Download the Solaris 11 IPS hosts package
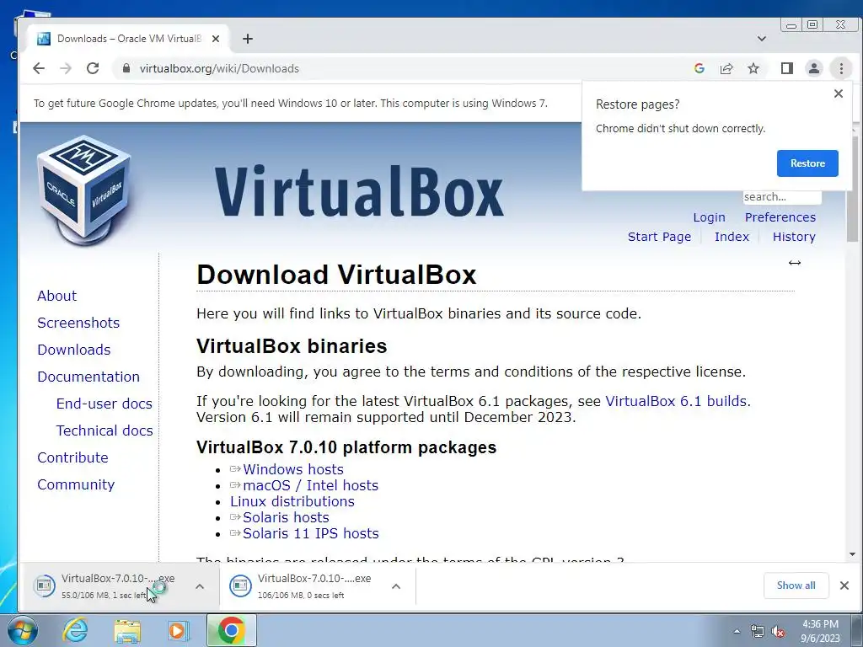The image size is (863, 647). point(310,533)
